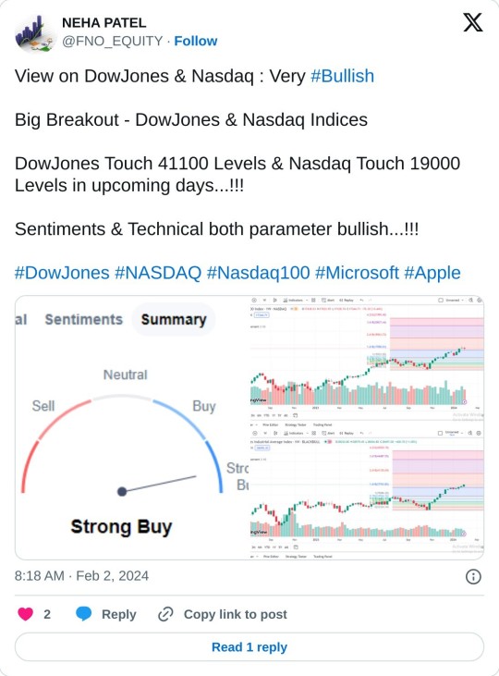
Task: Select the Sentiments tab in gauge image
Action: click(83, 319)
